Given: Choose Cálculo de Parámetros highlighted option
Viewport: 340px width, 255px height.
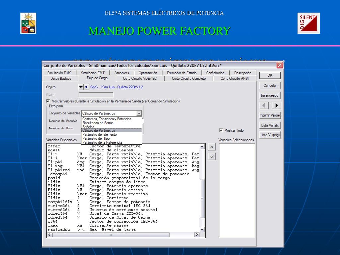Looking at the screenshot, I should (x=112, y=130).
